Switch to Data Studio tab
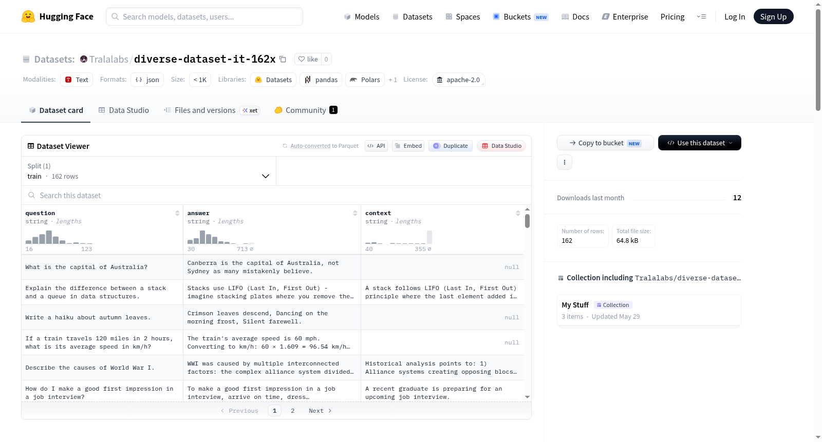822x442 pixels. point(124,110)
